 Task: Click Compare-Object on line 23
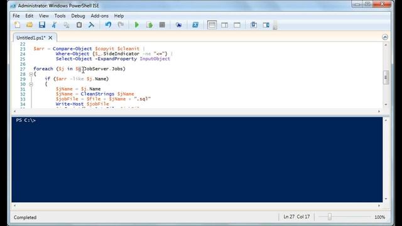pyautogui.click(x=72, y=49)
